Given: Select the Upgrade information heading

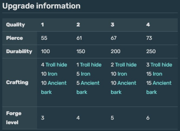Looking at the screenshot, I should [41, 6].
